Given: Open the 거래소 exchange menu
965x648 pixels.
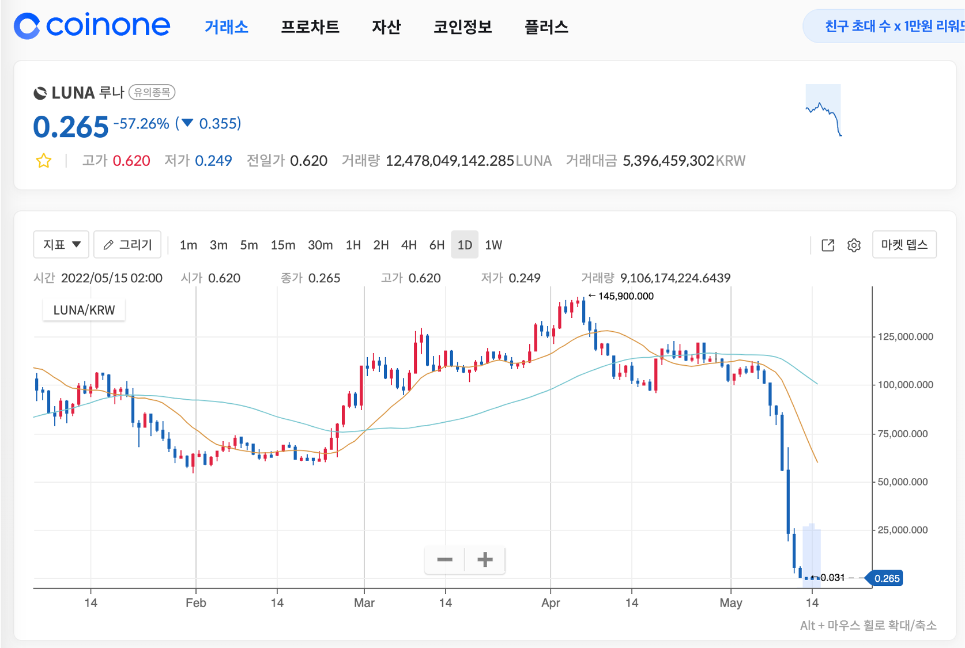Looking at the screenshot, I should click(x=226, y=26).
